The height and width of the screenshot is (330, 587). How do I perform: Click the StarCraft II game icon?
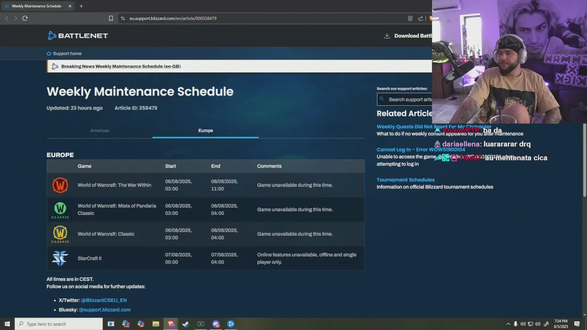(x=60, y=258)
